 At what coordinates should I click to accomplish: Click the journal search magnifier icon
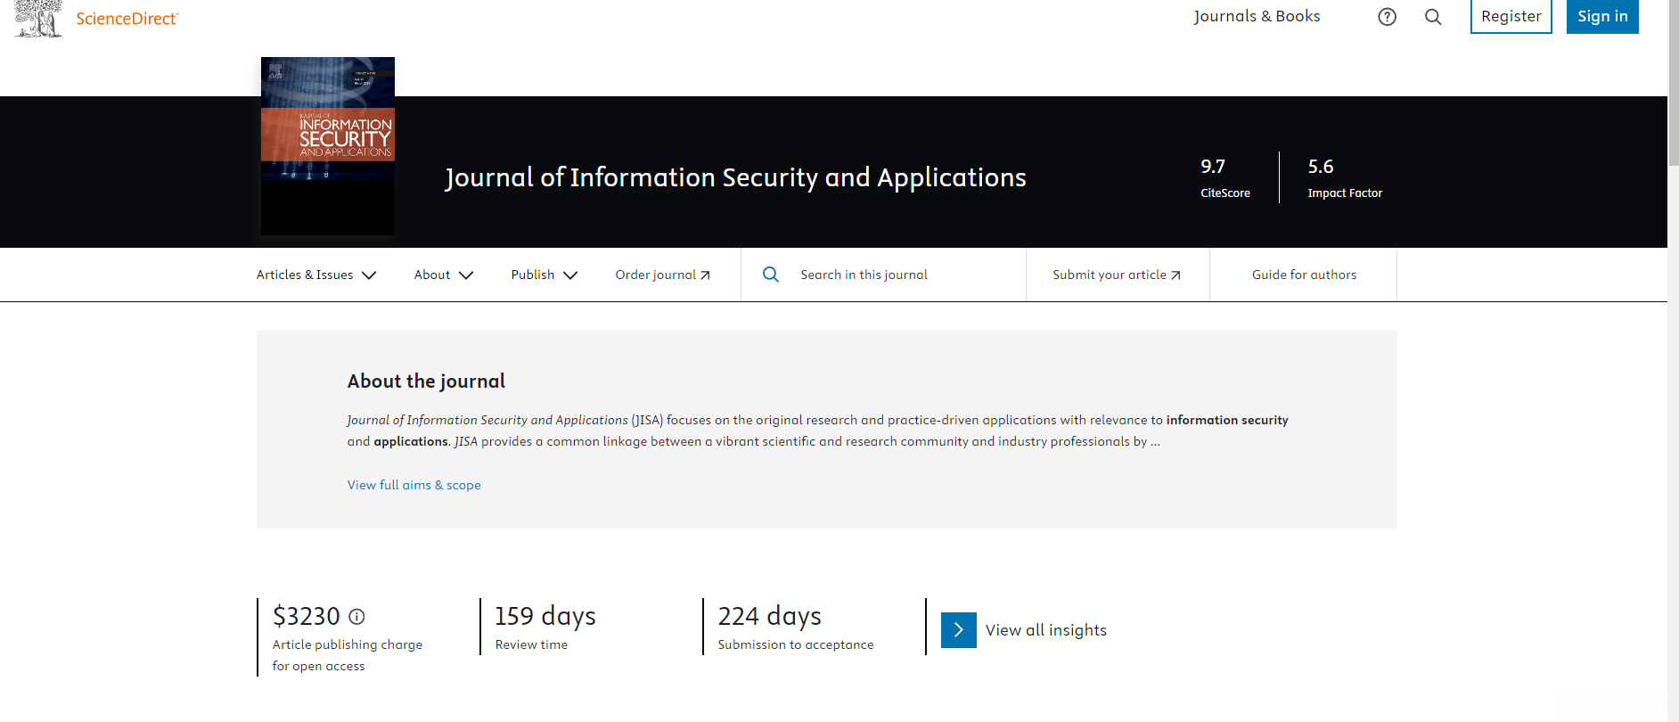771,275
